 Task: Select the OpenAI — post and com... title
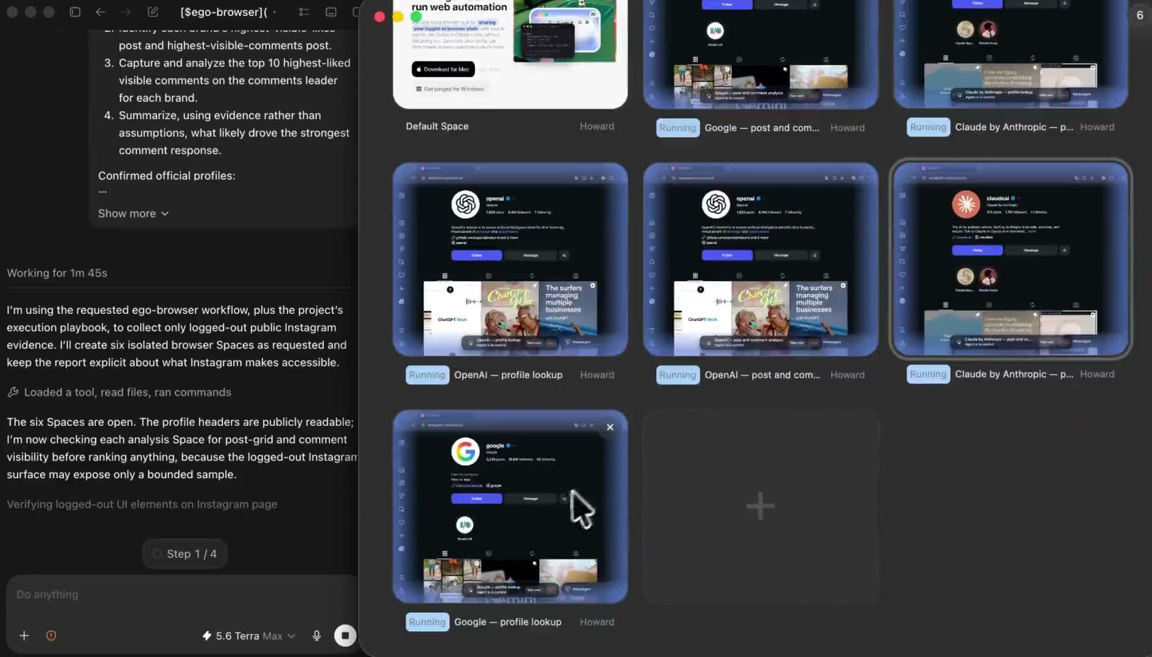pyautogui.click(x=762, y=375)
